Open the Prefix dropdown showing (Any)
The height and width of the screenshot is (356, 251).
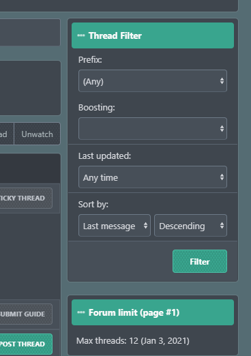(x=153, y=81)
